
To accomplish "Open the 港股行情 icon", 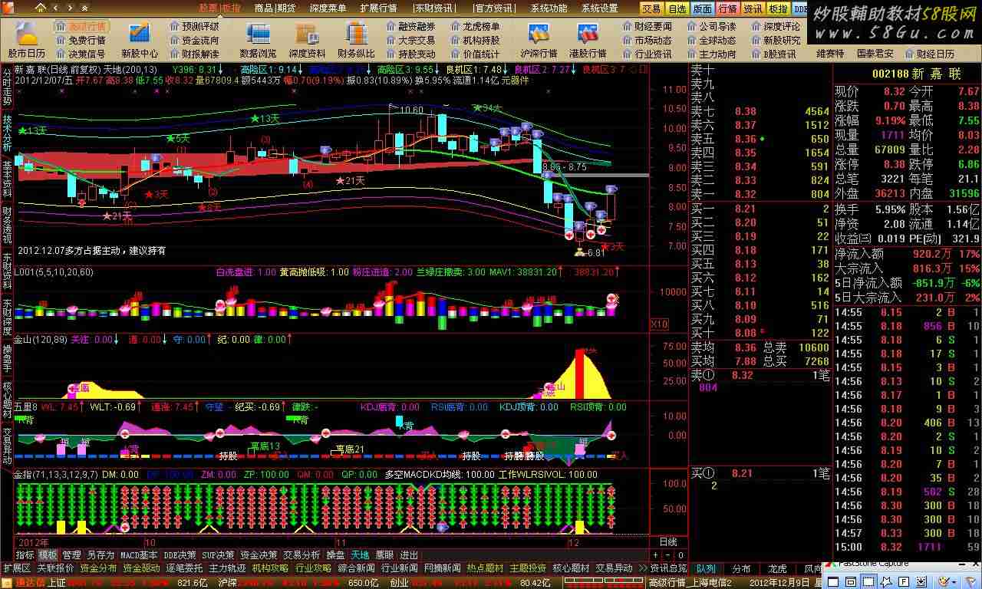I will (x=587, y=34).
